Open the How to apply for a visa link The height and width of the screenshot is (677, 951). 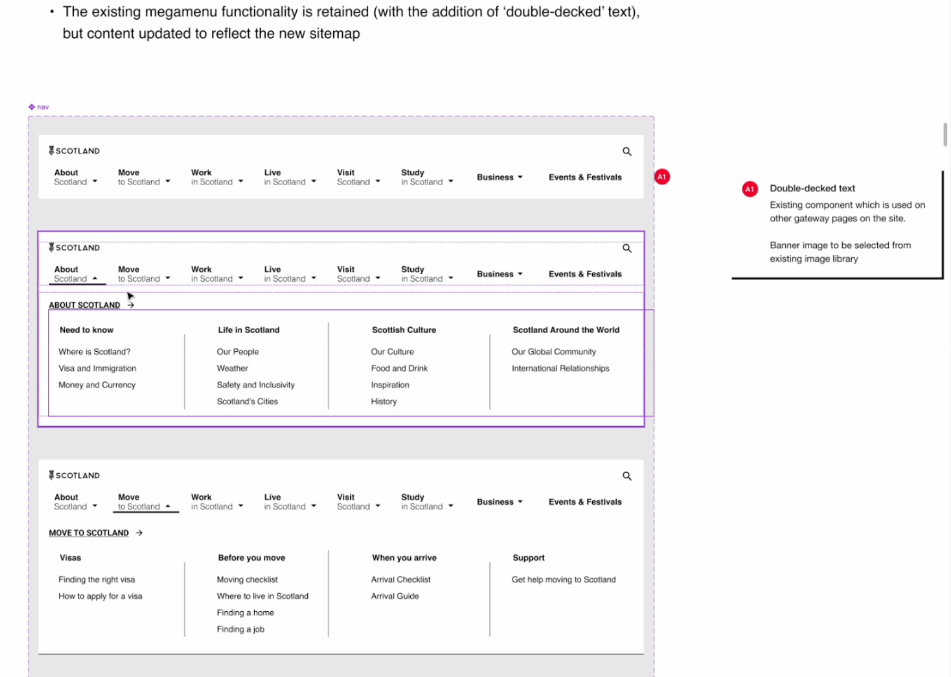click(x=100, y=596)
